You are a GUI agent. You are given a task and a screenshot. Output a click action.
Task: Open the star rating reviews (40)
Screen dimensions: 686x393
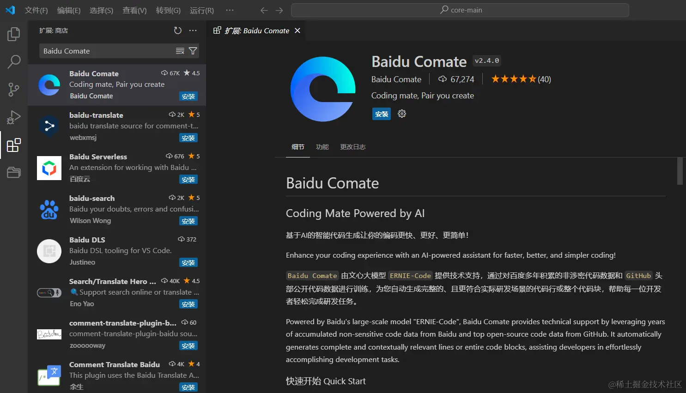[521, 79]
